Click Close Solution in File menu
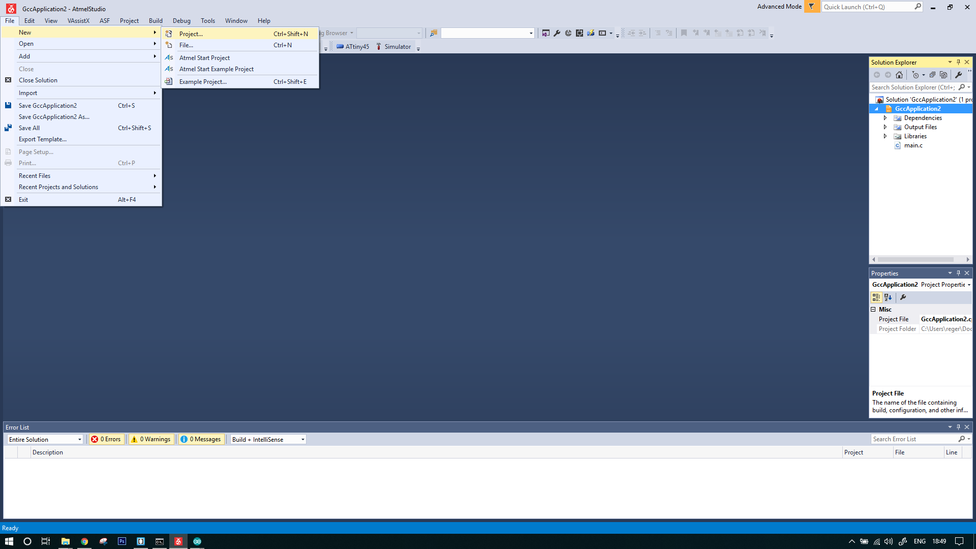 [x=81, y=80]
